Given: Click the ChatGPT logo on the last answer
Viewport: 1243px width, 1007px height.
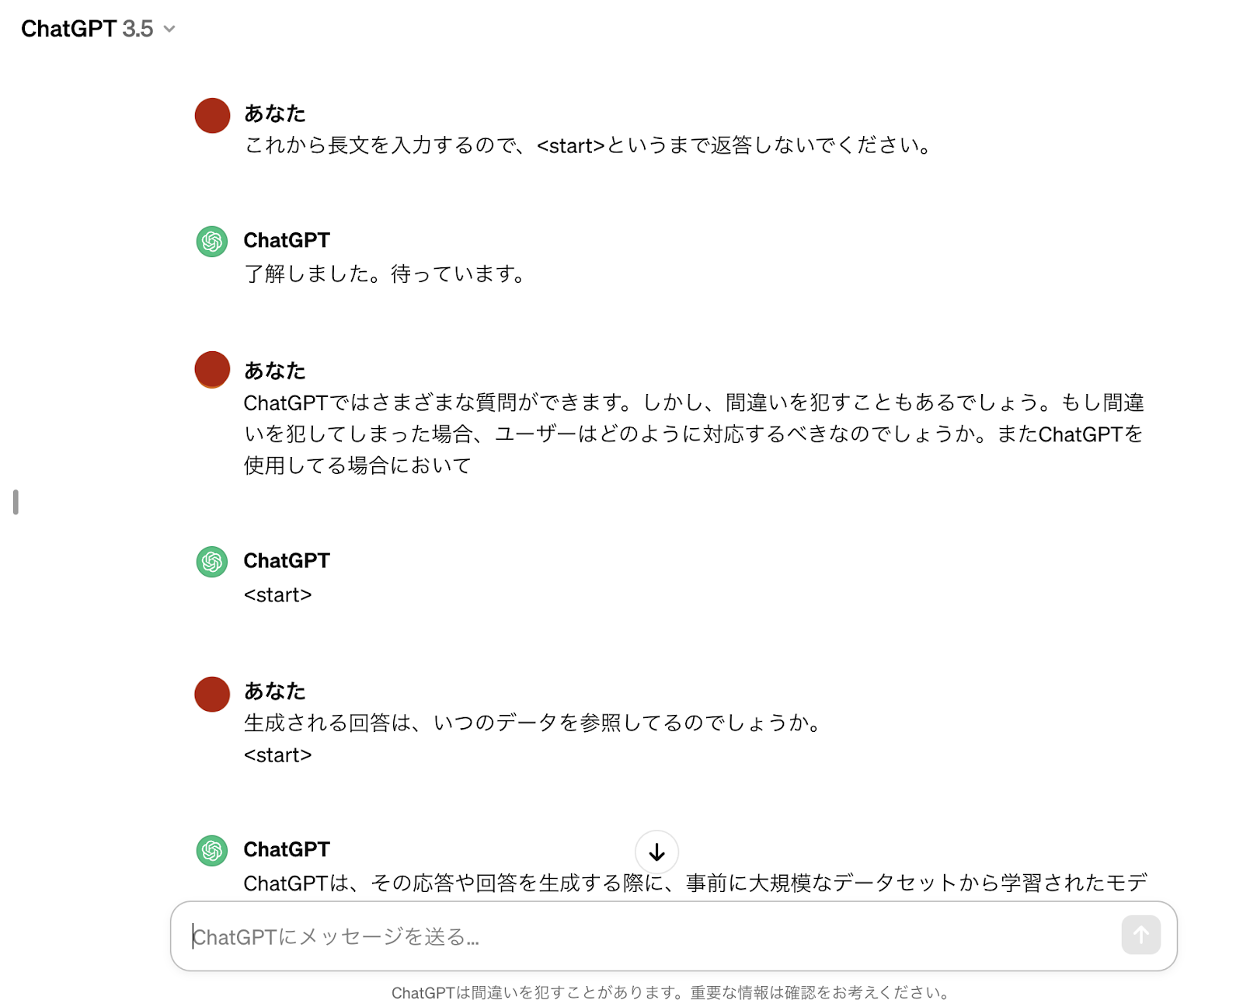Looking at the screenshot, I should (211, 851).
